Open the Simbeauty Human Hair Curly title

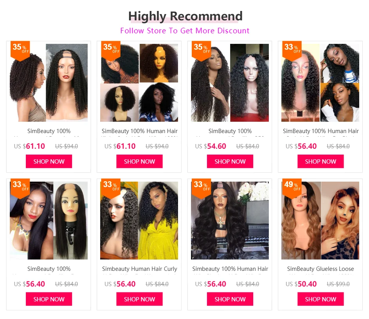pos(140,269)
